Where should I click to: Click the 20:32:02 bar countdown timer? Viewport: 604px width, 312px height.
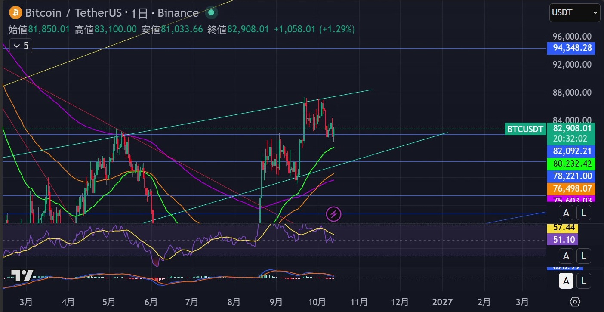point(571,139)
